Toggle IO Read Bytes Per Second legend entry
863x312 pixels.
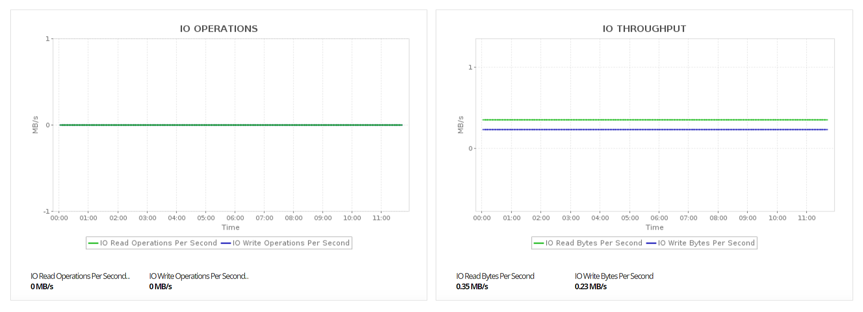(x=594, y=243)
